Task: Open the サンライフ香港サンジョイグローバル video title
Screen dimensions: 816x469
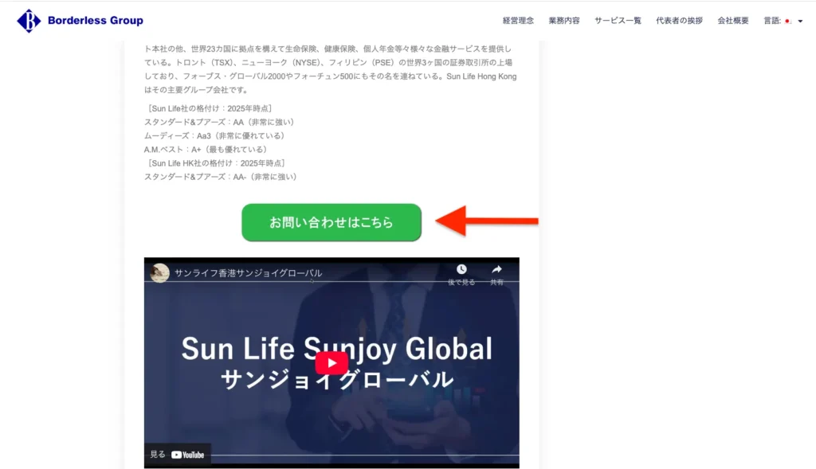Action: pos(249,273)
